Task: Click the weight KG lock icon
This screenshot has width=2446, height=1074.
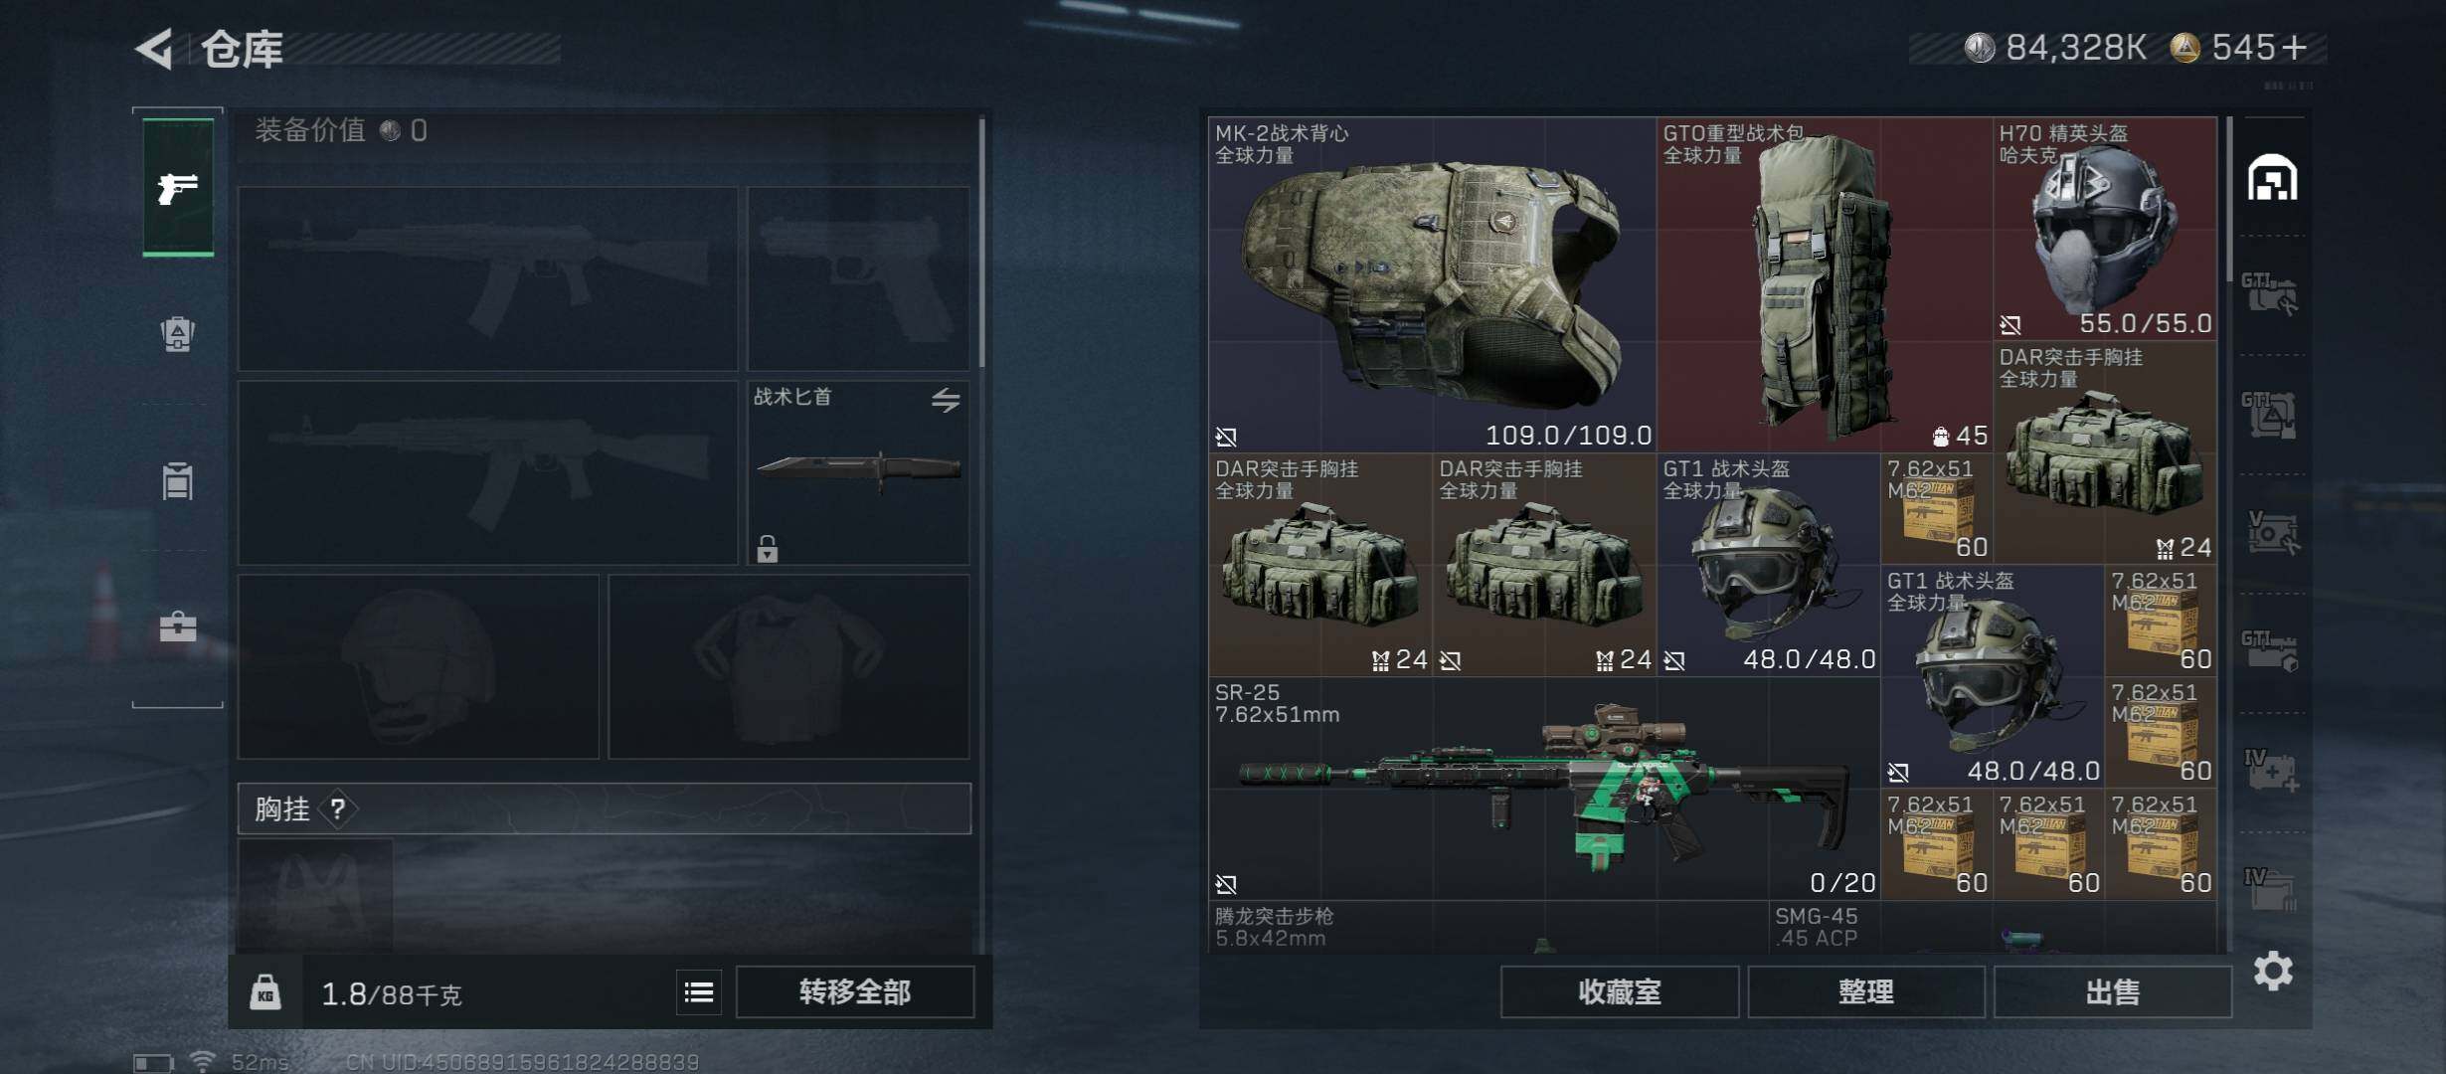Action: point(264,992)
